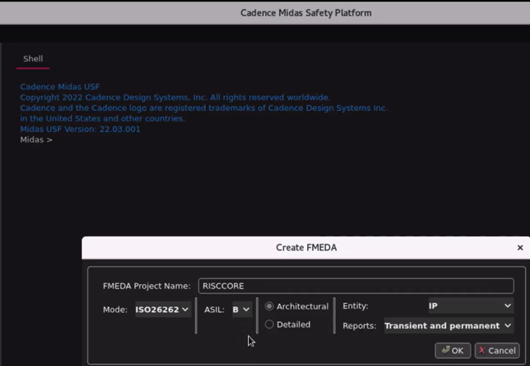Viewport: 530px width, 366px height.
Task: Switch to the Shell tab
Action: 33,59
